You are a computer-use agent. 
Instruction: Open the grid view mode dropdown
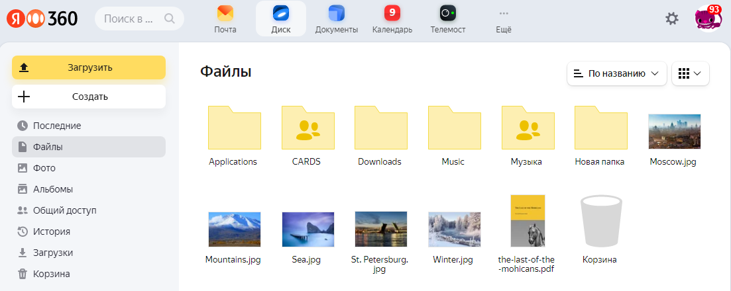click(x=691, y=73)
